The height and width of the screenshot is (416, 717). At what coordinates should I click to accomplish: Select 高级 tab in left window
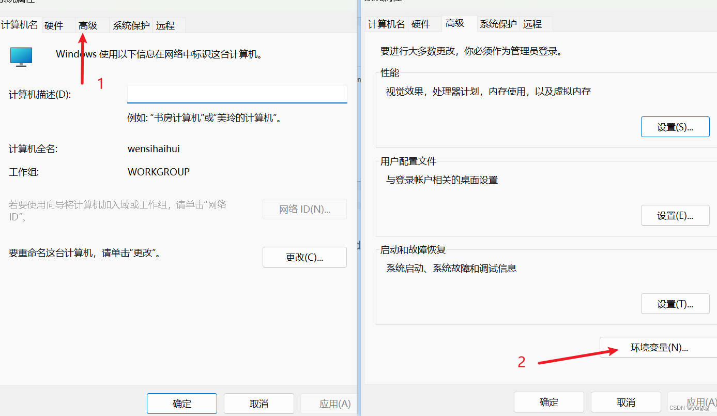click(x=88, y=25)
